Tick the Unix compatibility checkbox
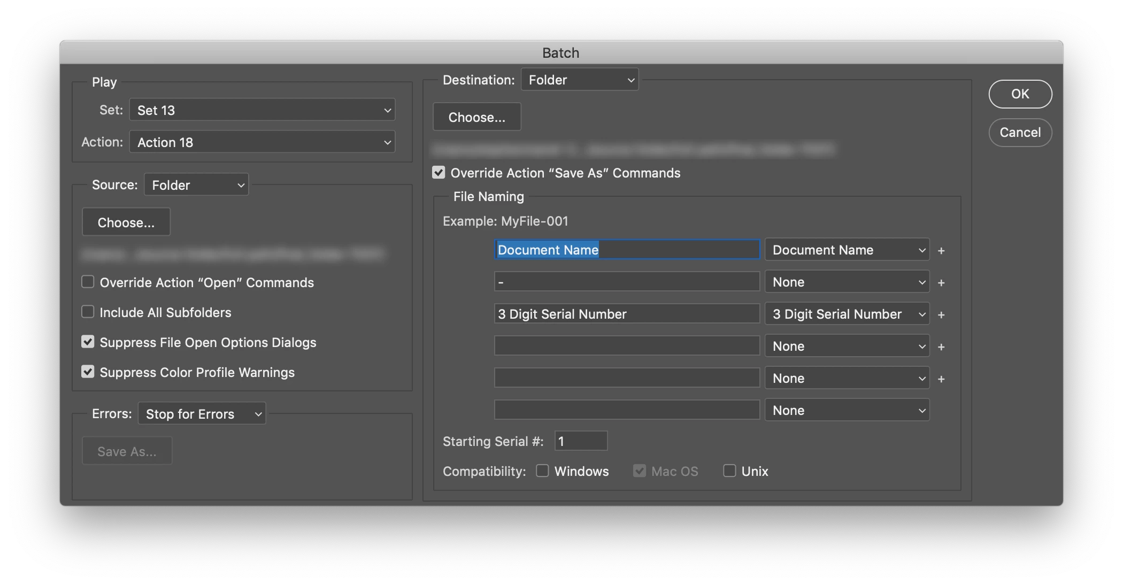Viewport: 1123px width, 585px height. point(729,471)
